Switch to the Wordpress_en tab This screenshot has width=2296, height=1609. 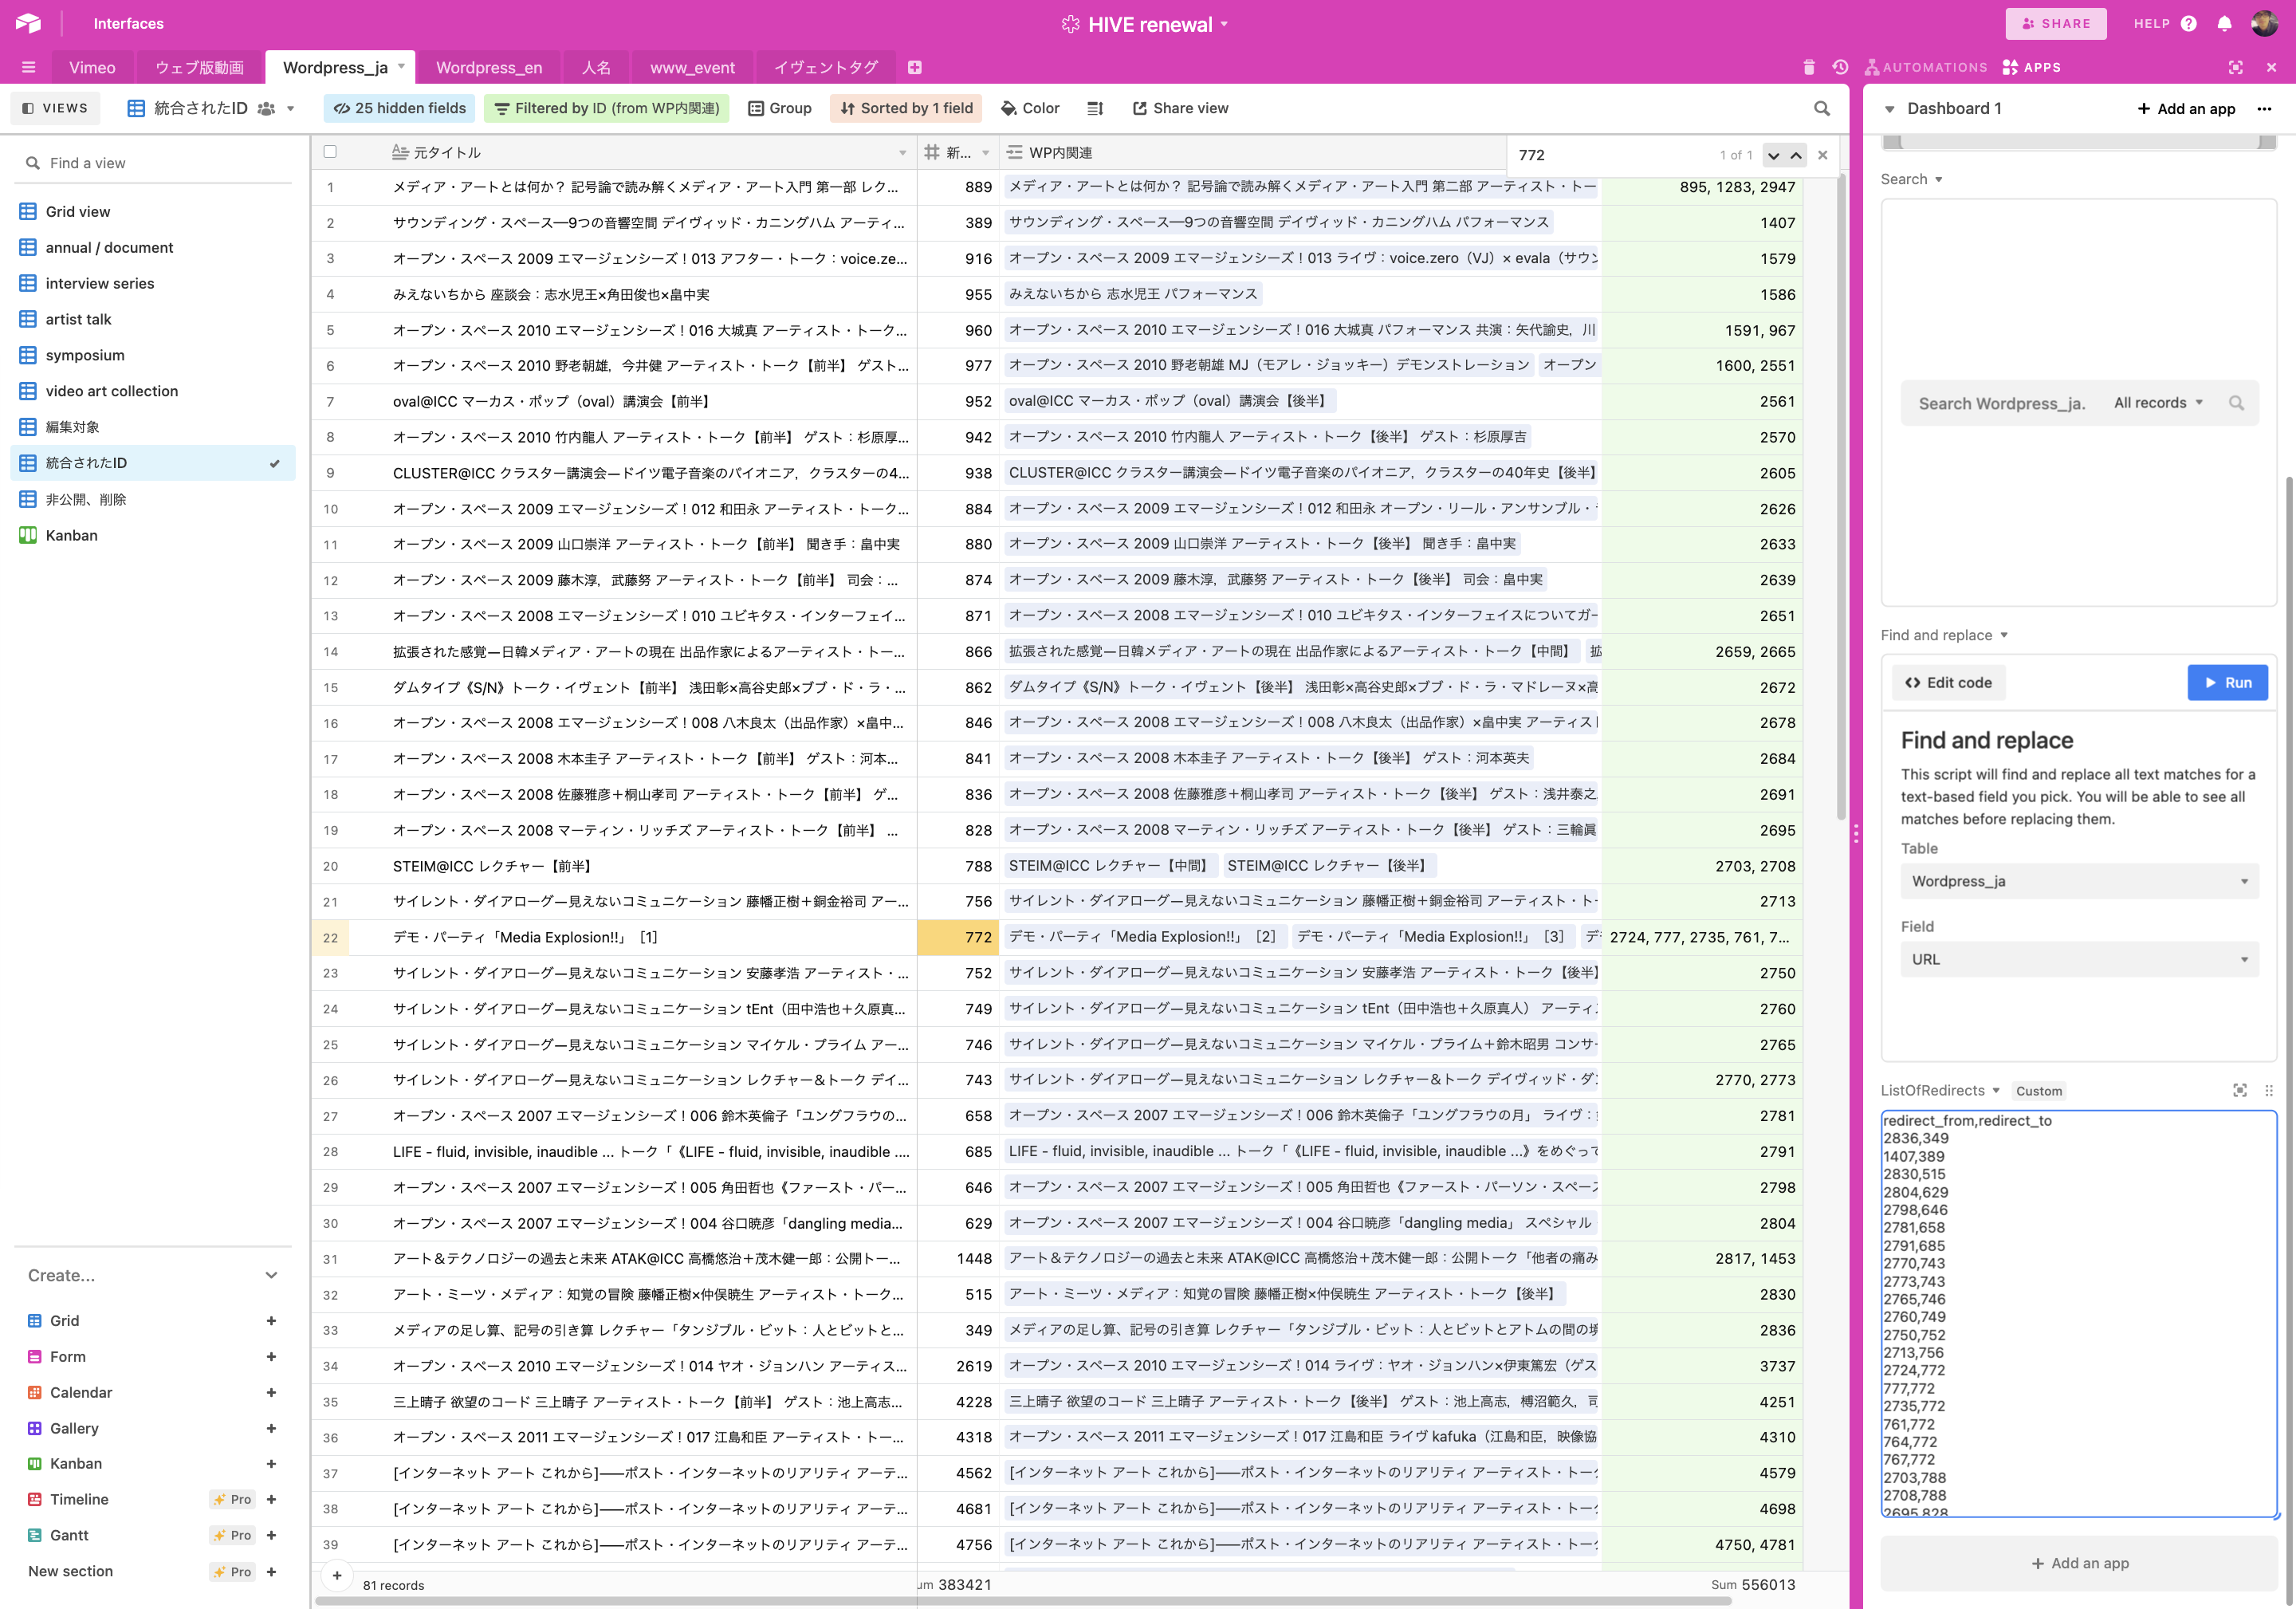tap(489, 67)
